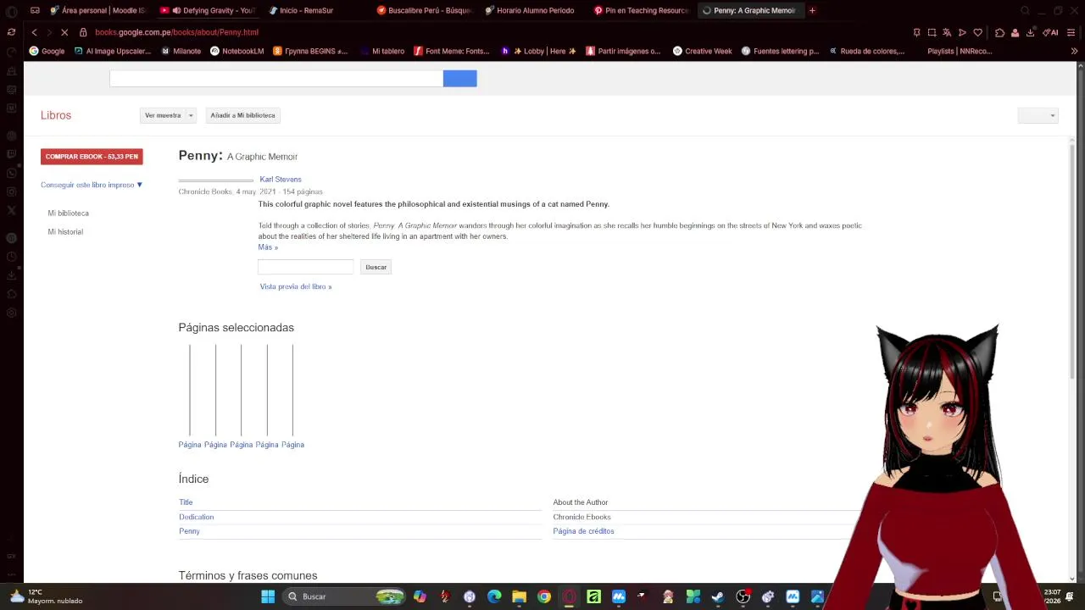This screenshot has height=610, width=1085.
Task: Open the player (play triangle) icon
Action: point(962,32)
